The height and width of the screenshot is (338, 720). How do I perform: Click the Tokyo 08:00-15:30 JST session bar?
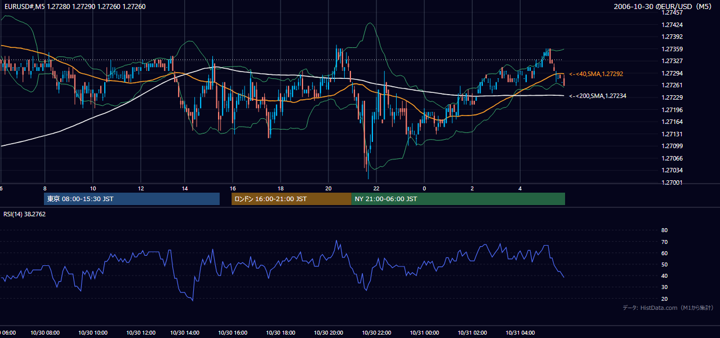pyautogui.click(x=132, y=199)
